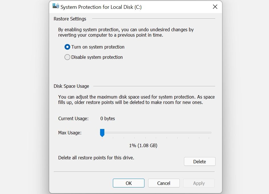Close the System Protection dialog
The height and width of the screenshot is (194, 269).
point(215,7)
